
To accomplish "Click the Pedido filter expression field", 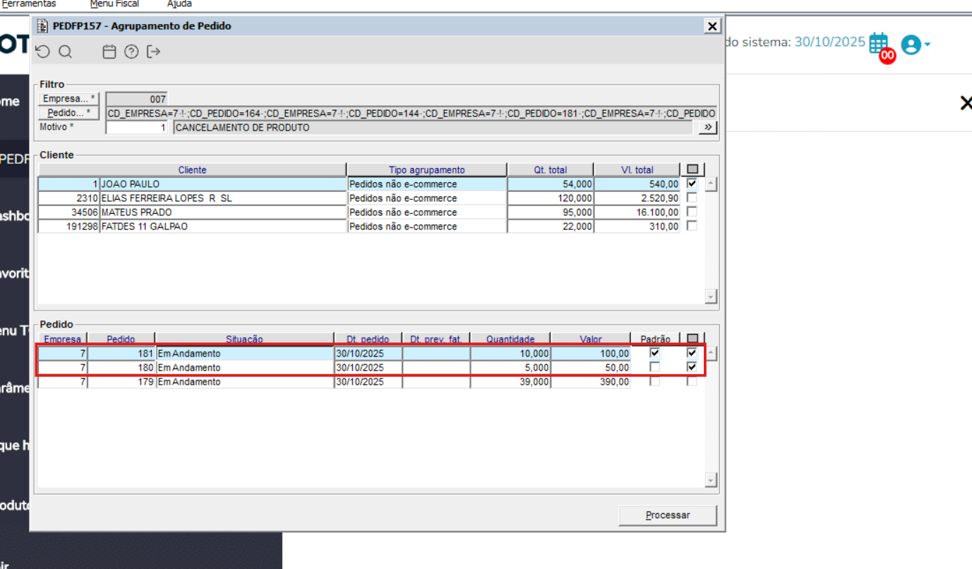I will point(412,113).
